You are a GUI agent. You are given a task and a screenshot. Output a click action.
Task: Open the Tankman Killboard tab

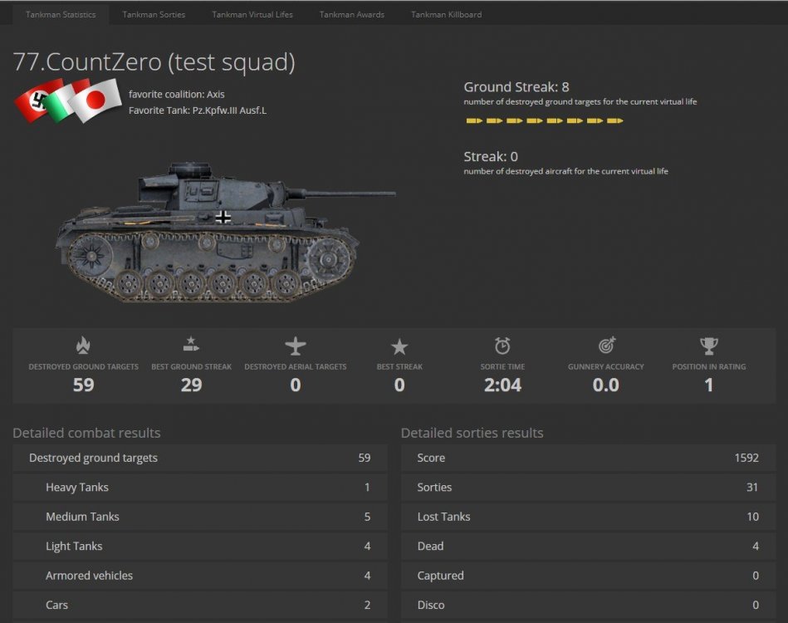(446, 13)
